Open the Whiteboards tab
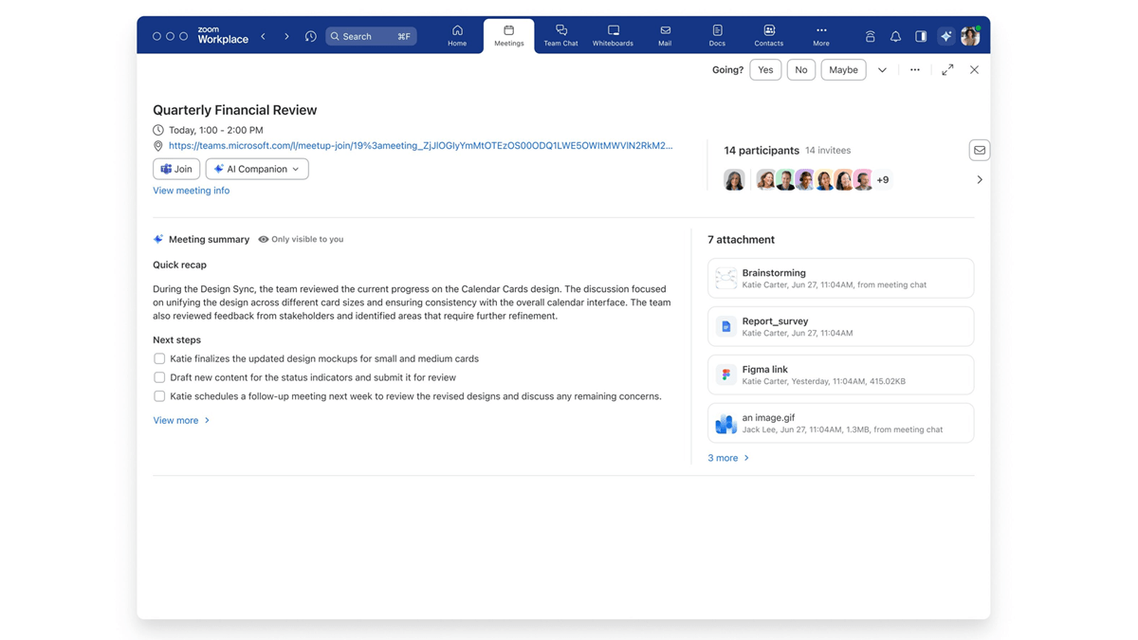Viewport: 1138px width, 640px height. 613,36
